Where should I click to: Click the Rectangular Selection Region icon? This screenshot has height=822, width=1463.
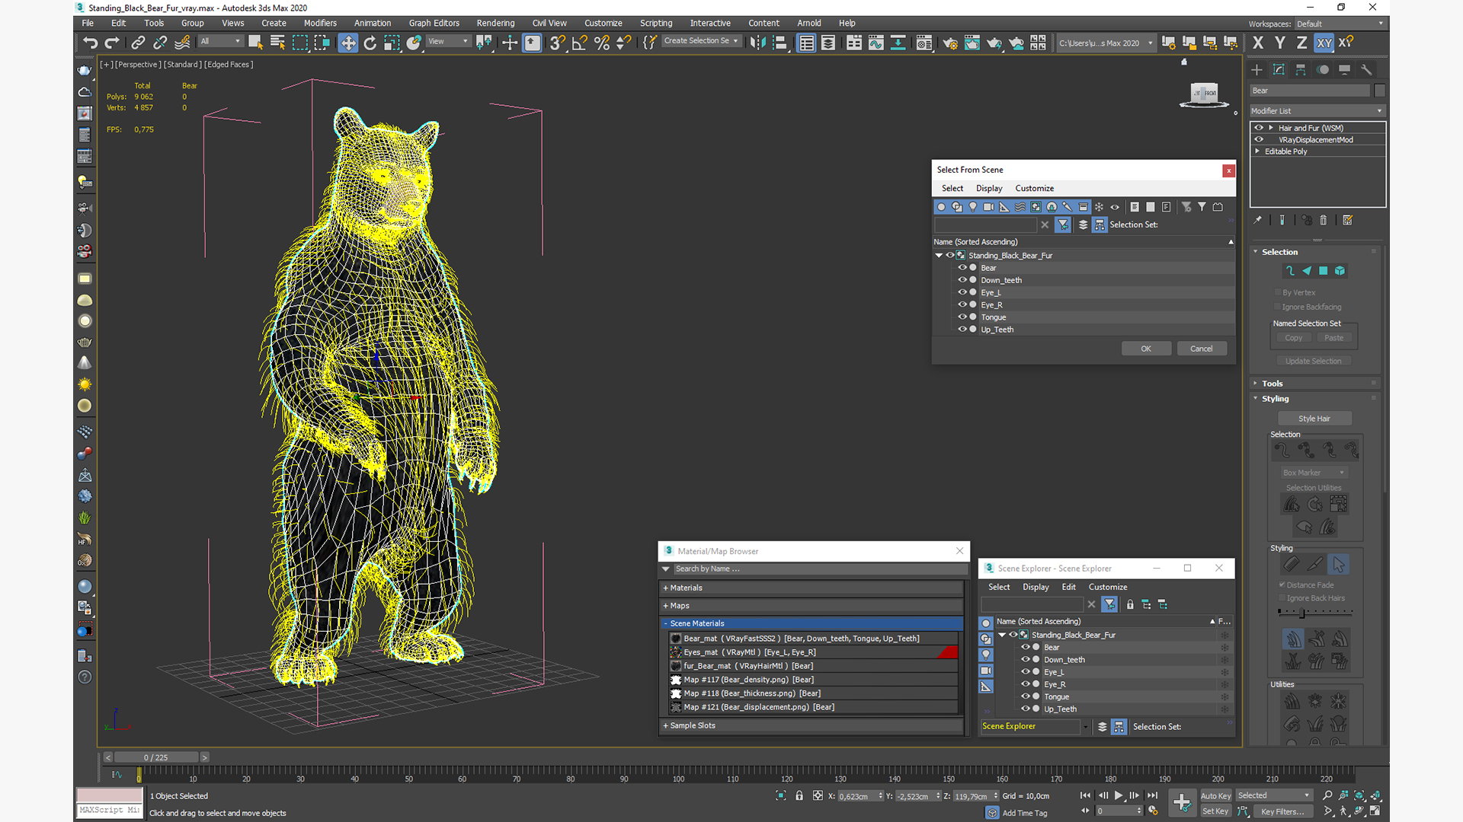point(299,43)
